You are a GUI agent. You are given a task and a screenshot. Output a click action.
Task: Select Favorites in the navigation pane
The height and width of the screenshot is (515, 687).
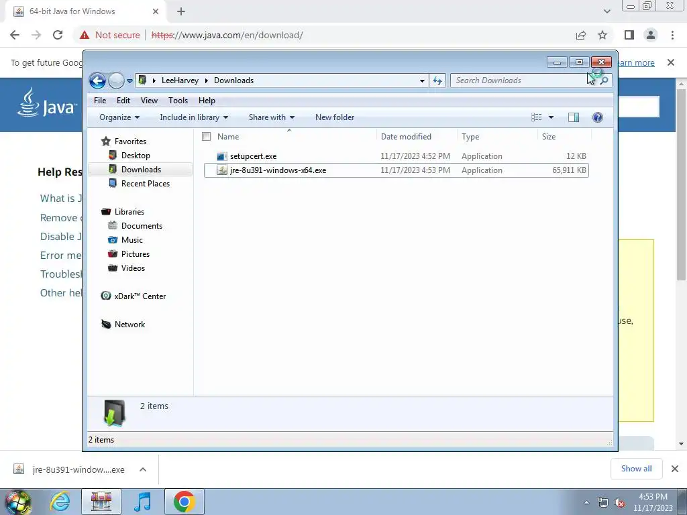tap(130, 141)
